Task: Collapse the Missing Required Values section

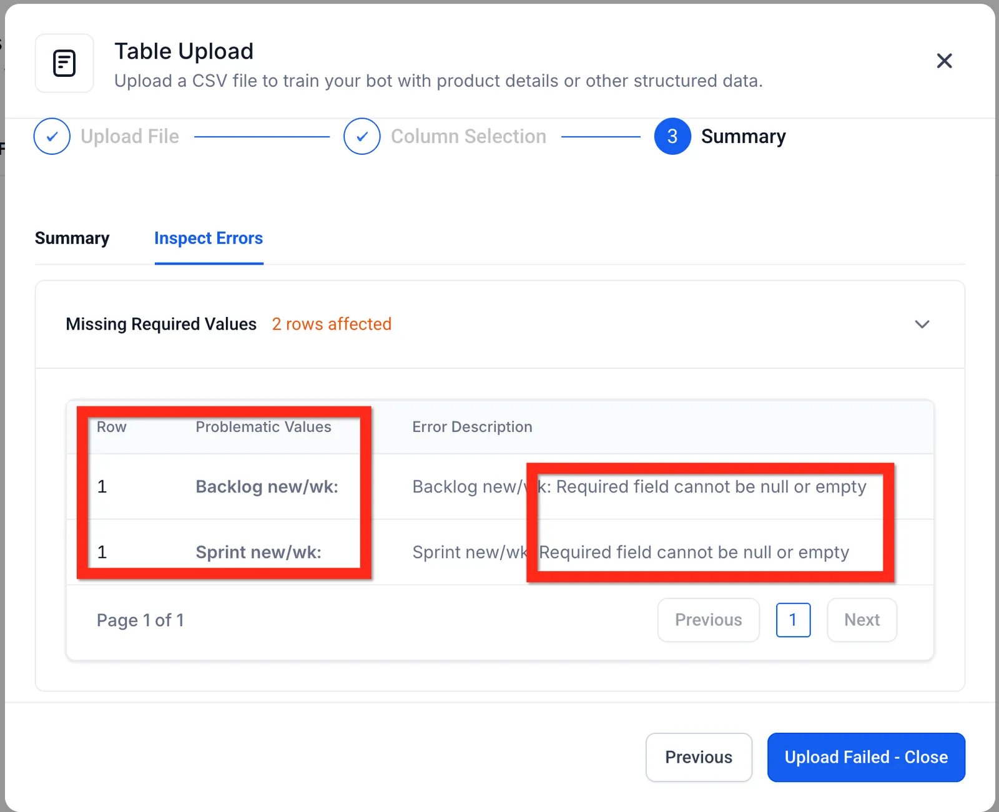Action: pos(922,324)
